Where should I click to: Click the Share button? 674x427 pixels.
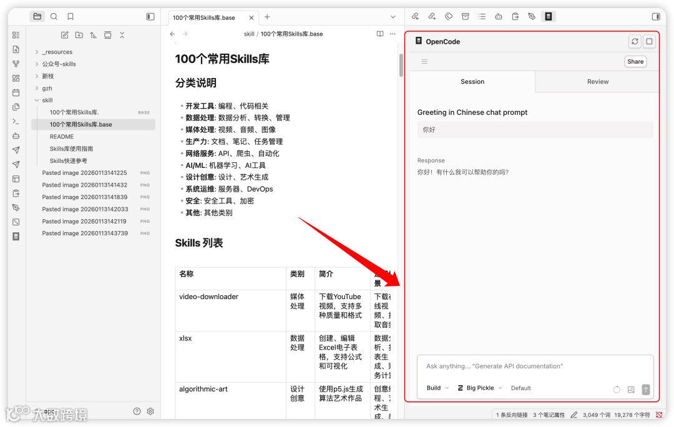(635, 62)
